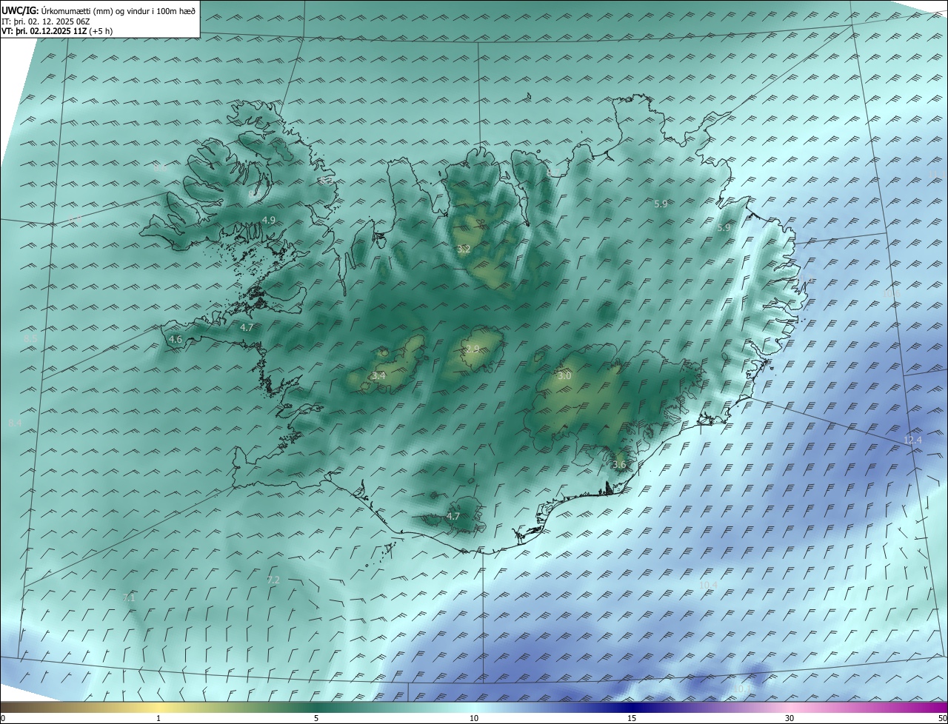Click the 'IT: þri. 02. 12. 2025 06Z' line
Image resolution: width=948 pixels, height=724 pixels.
coord(46,21)
